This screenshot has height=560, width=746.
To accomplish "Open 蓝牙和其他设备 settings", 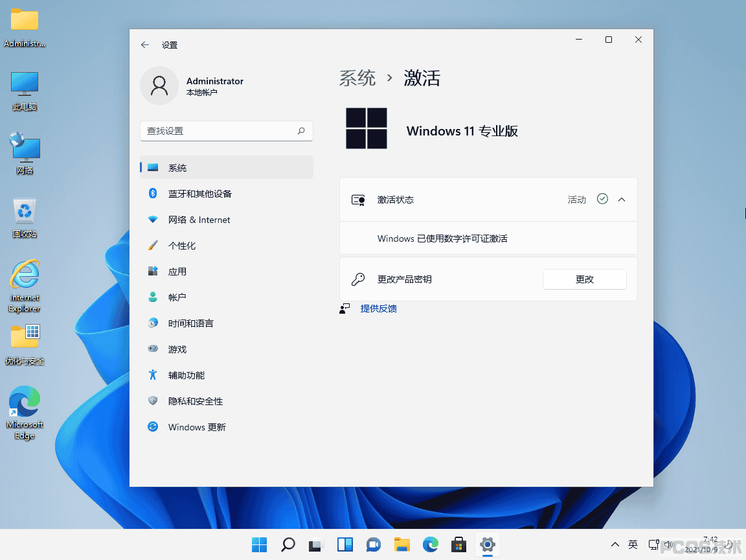I will pos(227,194).
